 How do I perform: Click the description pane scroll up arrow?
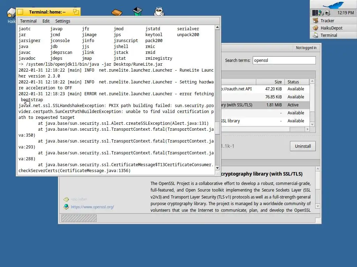(318, 169)
